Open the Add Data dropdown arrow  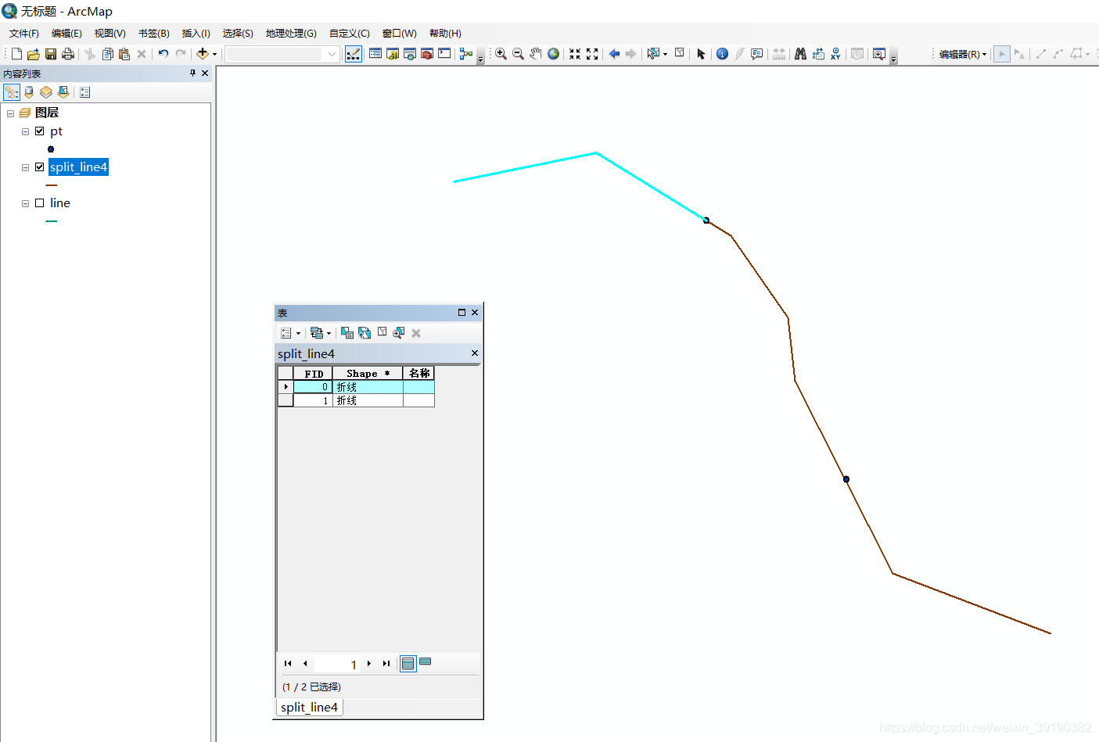pos(214,54)
